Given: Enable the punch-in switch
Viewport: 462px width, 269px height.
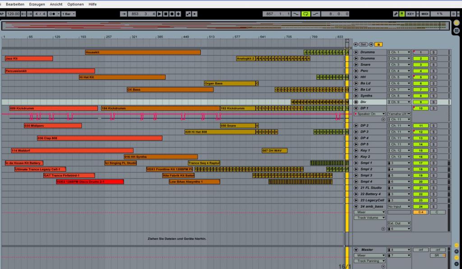Looking at the screenshot, I should click(296, 14).
